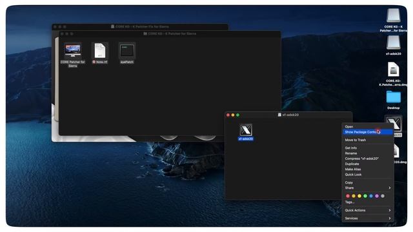Choose Move to Trash
Viewport: 413px width, 232px height.
point(356,140)
